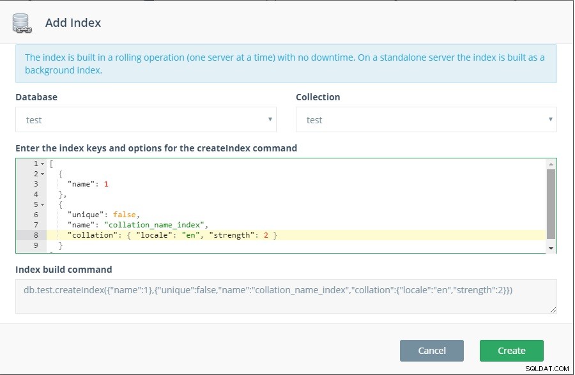Click the false value on line 6

(x=124, y=215)
